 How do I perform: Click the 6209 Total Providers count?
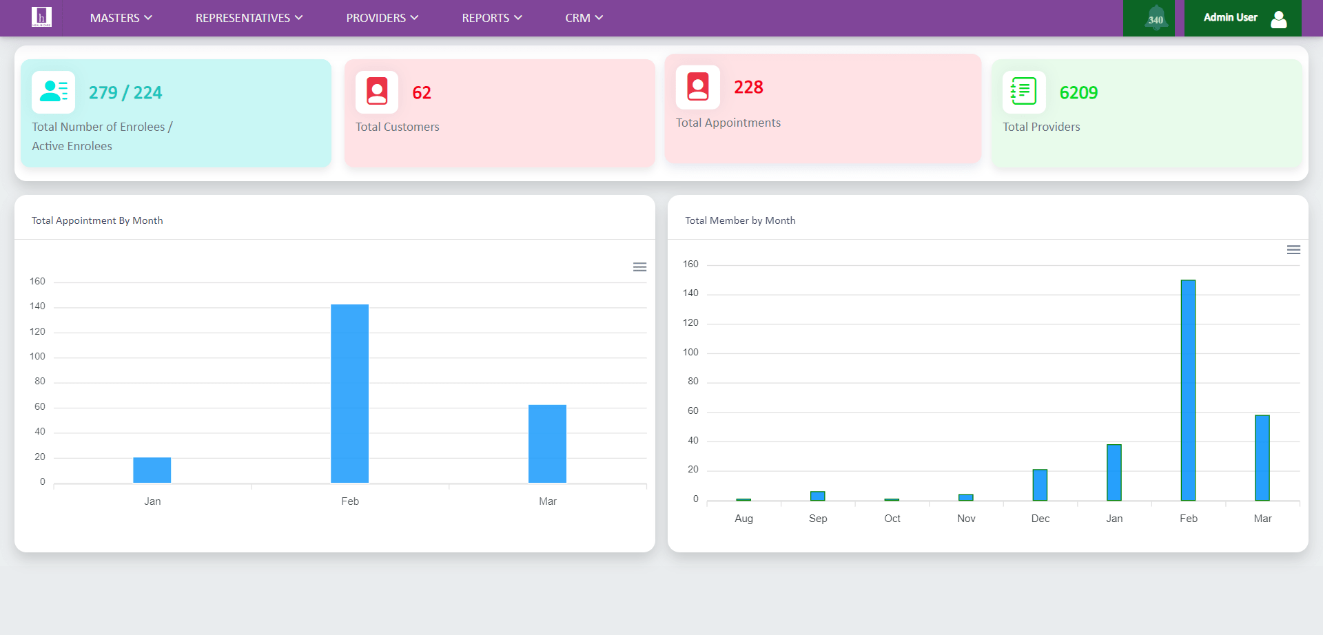1078,93
